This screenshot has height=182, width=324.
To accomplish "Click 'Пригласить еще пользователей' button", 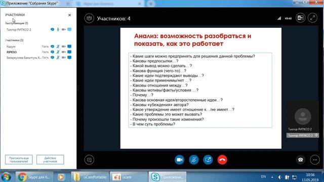I will [19, 160].
